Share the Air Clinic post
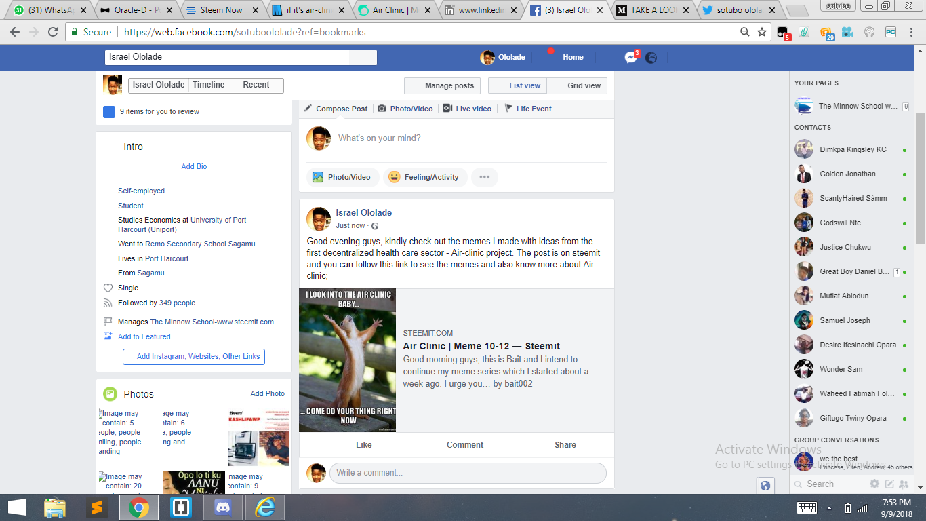 [x=565, y=445]
